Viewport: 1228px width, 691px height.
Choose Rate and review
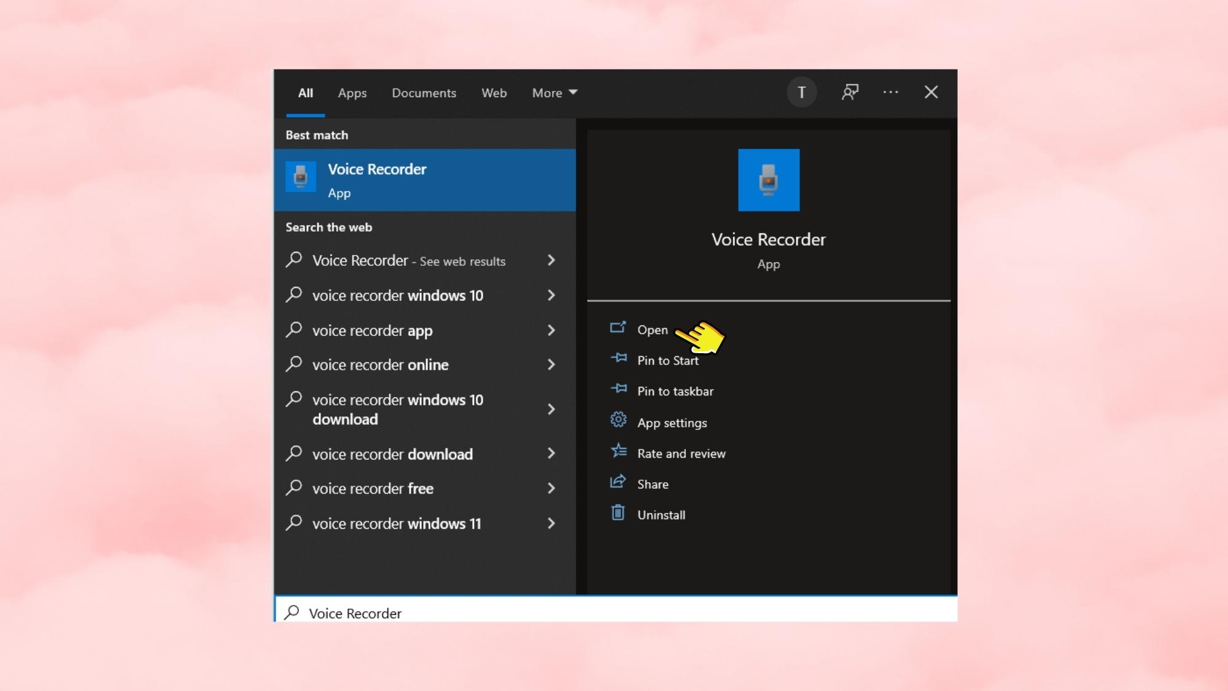682,453
